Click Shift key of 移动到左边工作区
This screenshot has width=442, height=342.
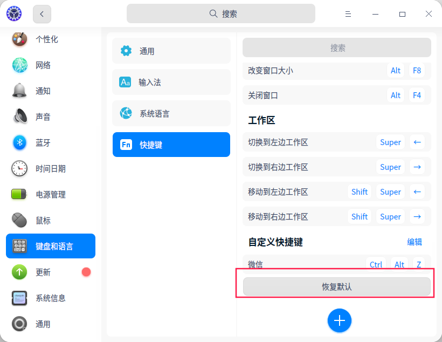pyautogui.click(x=360, y=192)
